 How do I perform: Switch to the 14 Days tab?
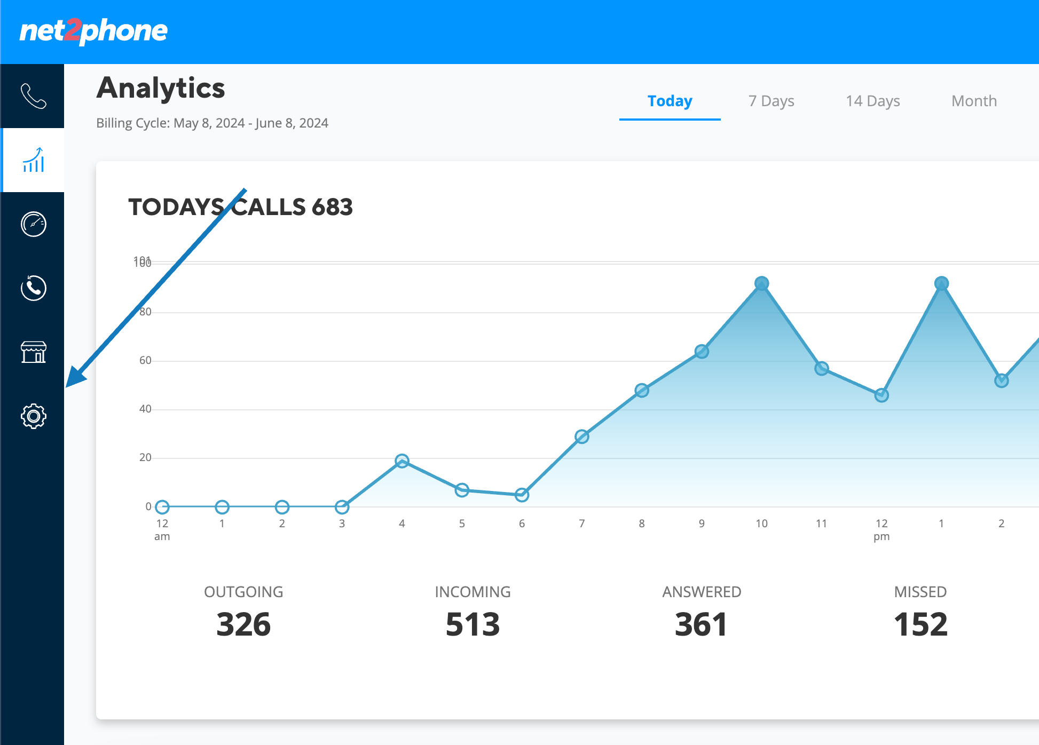[872, 101]
